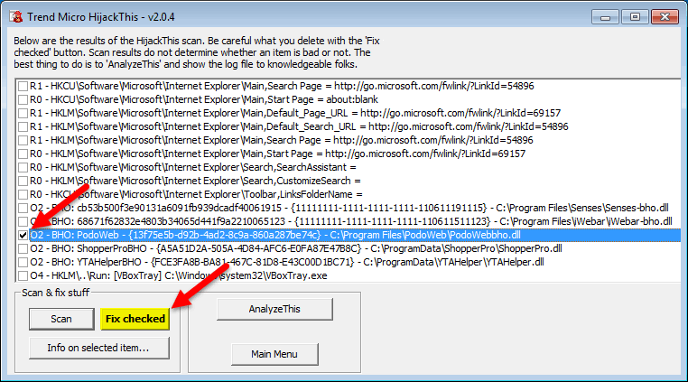688x382 pixels.
Task: Check the LinksFolderName entry box
Action: (x=23, y=194)
